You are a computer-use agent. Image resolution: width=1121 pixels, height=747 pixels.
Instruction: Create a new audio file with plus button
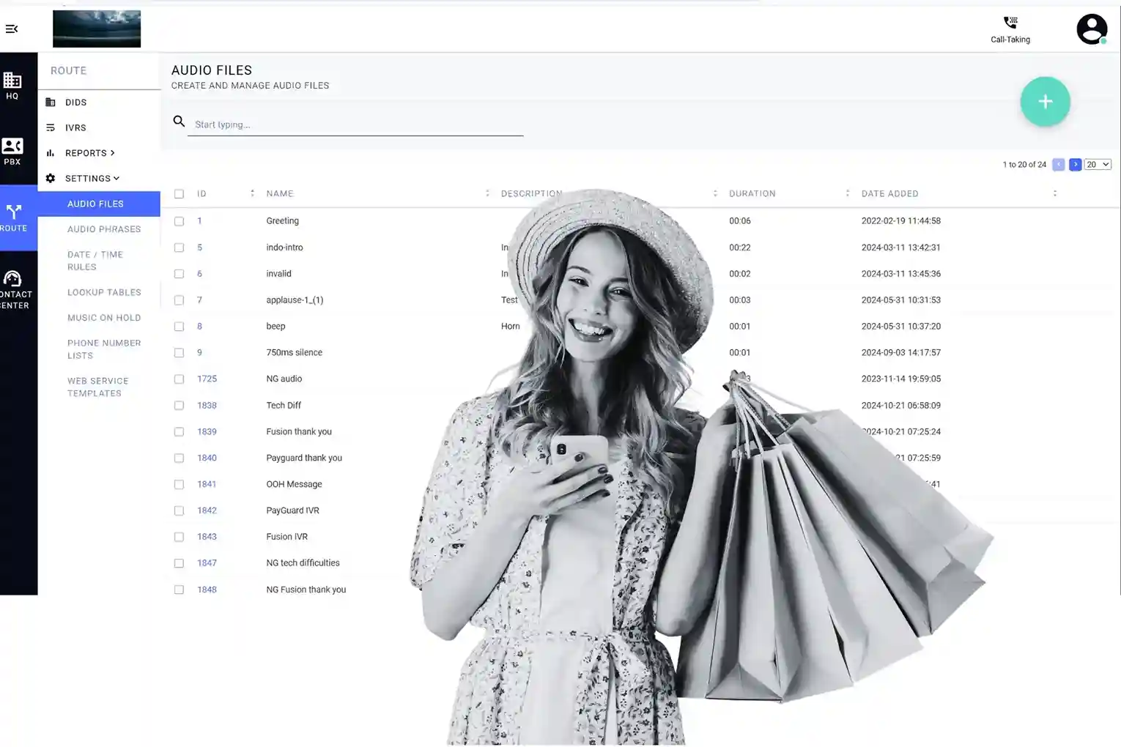pyautogui.click(x=1045, y=102)
